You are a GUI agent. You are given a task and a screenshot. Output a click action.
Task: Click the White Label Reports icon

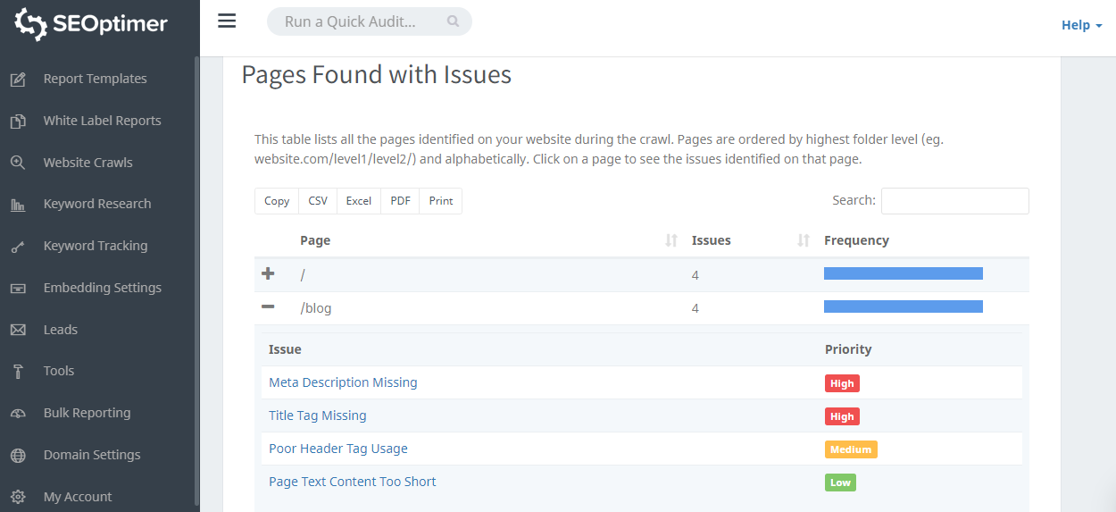(x=18, y=122)
